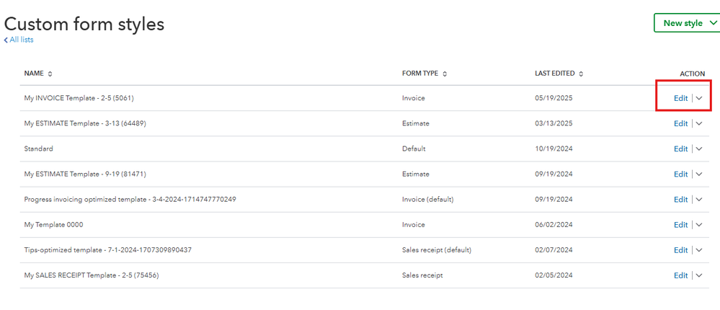The width and height of the screenshot is (720, 310).
Task: Expand actions for Progress invoicing template
Action: pyautogui.click(x=699, y=199)
